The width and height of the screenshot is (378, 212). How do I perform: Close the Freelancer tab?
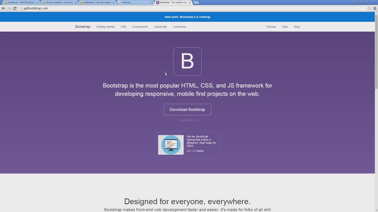(x=38, y=2)
